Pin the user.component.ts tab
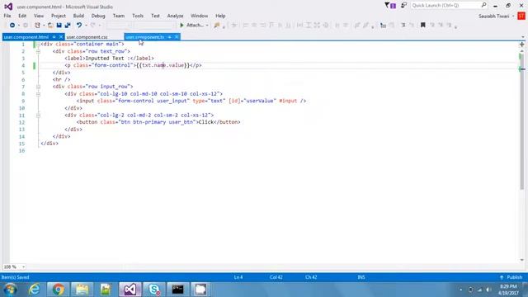 point(170,37)
